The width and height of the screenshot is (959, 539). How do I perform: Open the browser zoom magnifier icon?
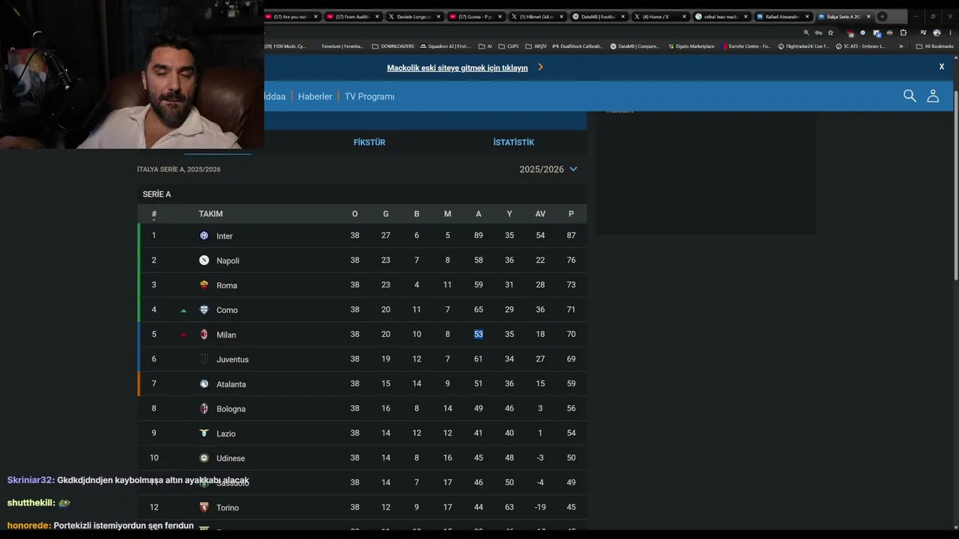[x=806, y=33]
